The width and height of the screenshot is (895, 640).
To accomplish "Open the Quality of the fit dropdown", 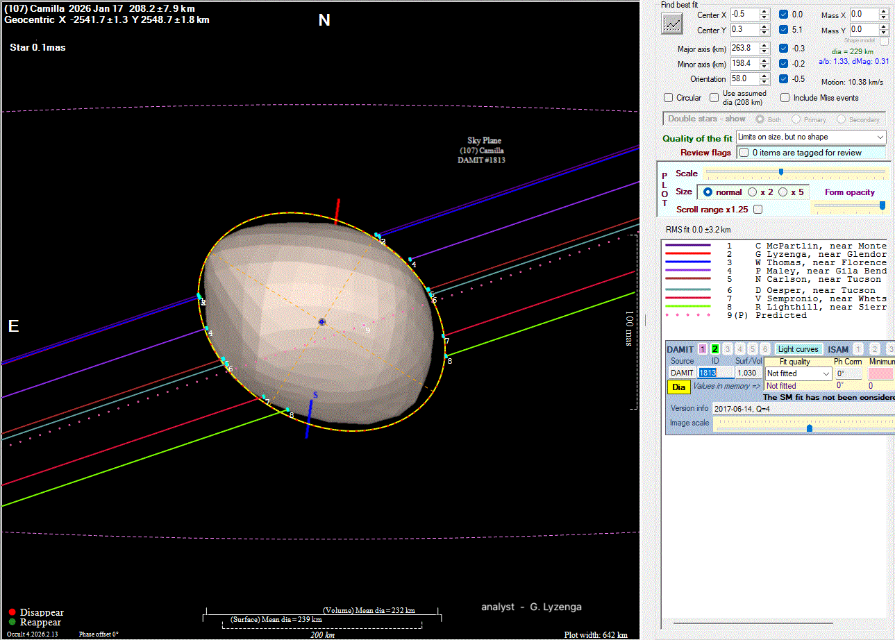I will [x=880, y=137].
